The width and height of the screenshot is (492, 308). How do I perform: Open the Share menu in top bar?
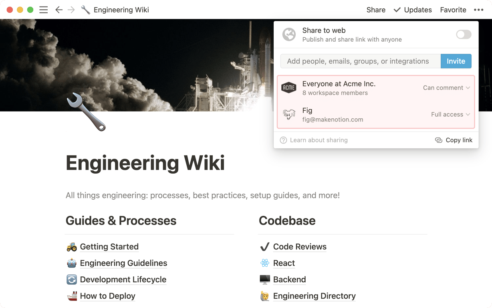(x=376, y=10)
